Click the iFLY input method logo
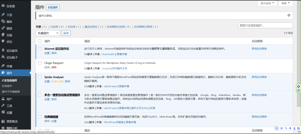 [x=277, y=128]
